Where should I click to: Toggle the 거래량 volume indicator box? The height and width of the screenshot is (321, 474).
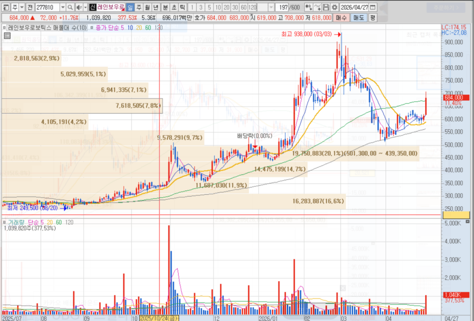[x=4, y=222]
